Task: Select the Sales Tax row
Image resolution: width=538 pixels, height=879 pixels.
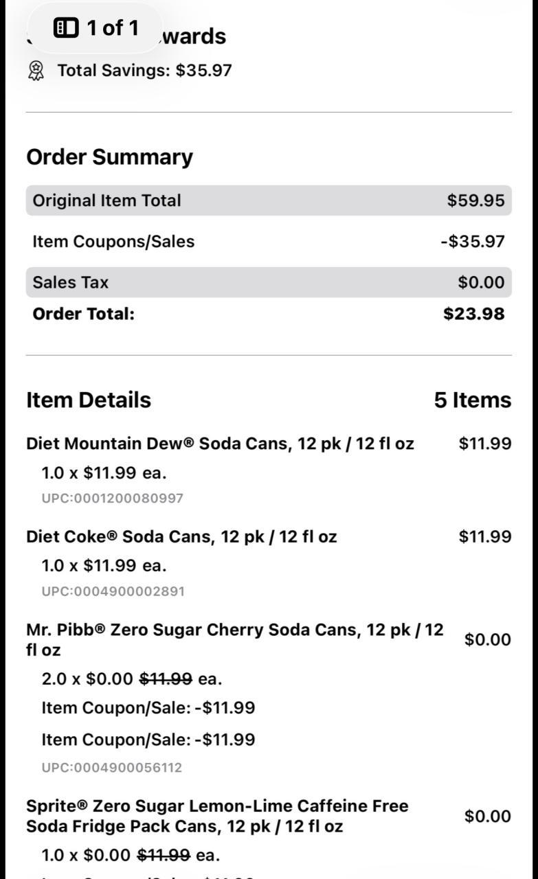Action: [269, 282]
